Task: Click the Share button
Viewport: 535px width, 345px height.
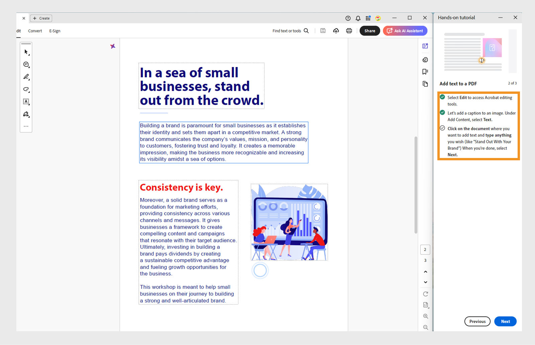Action: [369, 31]
